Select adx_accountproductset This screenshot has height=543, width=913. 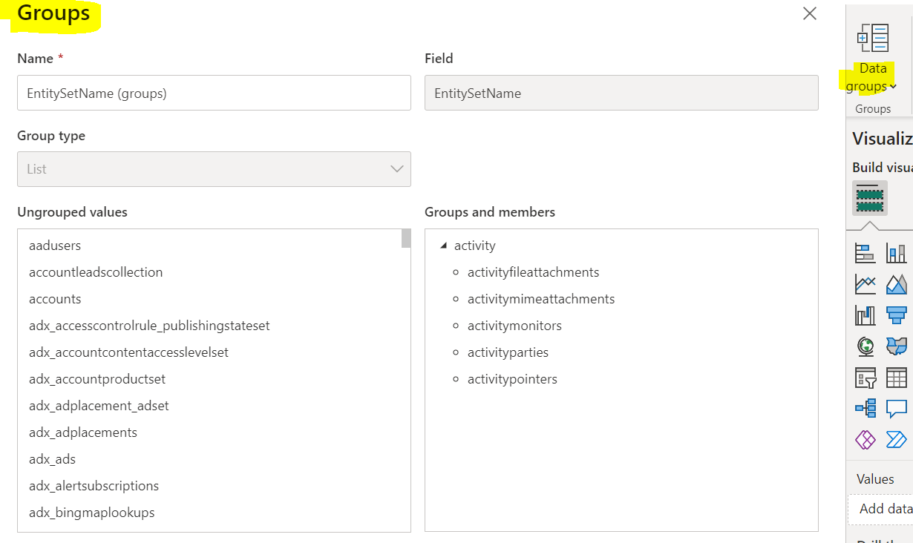point(97,379)
